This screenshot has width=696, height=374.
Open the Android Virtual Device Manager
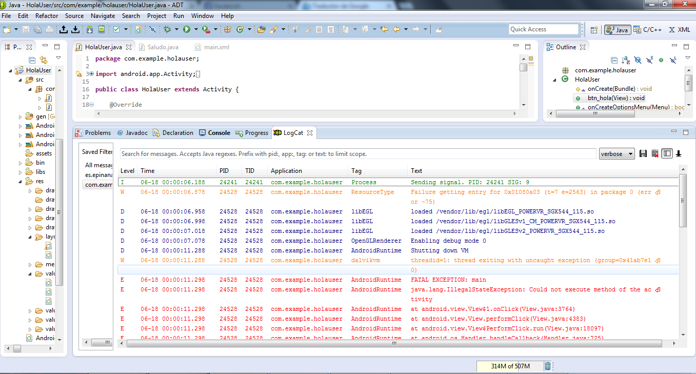pos(102,29)
